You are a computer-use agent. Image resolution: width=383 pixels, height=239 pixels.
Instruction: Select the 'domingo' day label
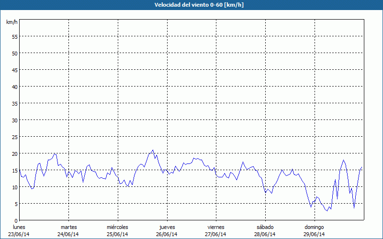(314, 227)
